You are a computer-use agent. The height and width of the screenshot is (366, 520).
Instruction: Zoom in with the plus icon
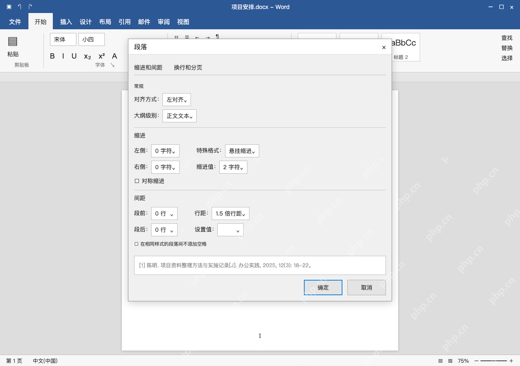[x=511, y=361]
